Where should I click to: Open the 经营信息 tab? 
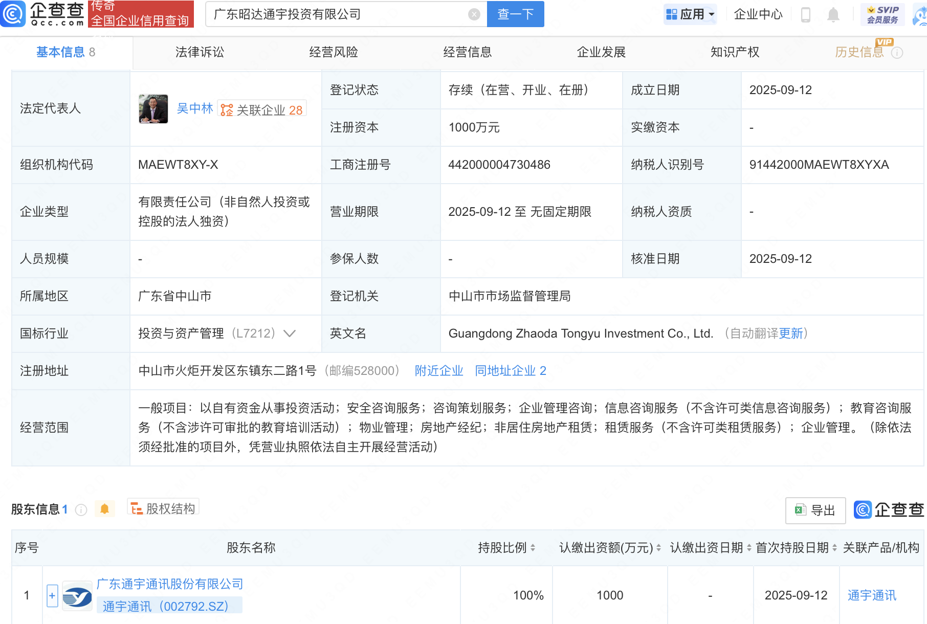467,52
